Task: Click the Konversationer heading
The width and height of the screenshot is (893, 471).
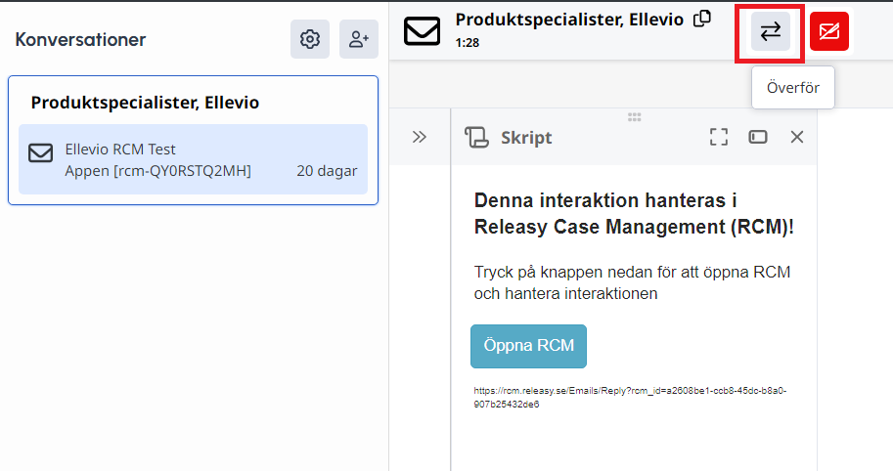Action: coord(80,39)
